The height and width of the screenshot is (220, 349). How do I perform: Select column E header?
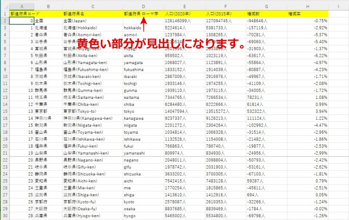pyautogui.click(x=185, y=6)
